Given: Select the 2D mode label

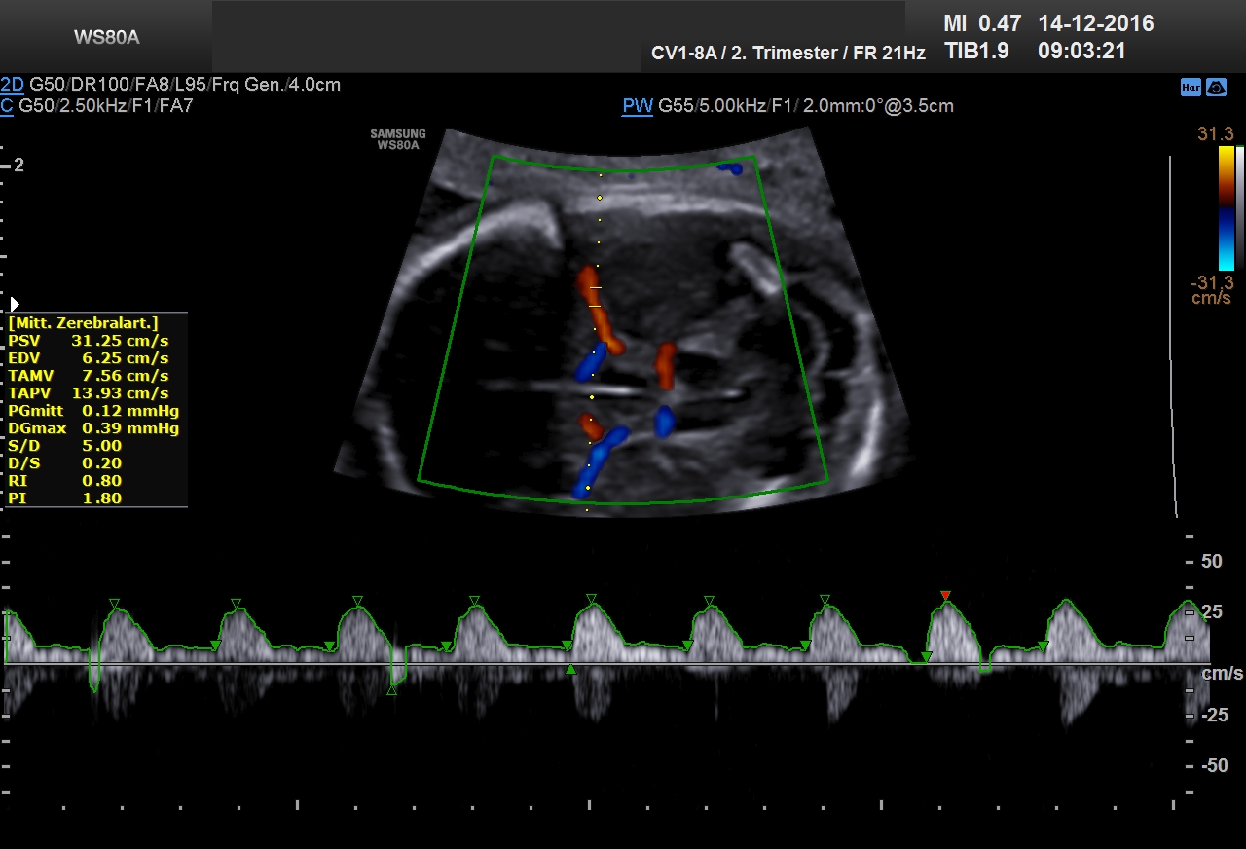Looking at the screenshot, I should click(x=13, y=85).
